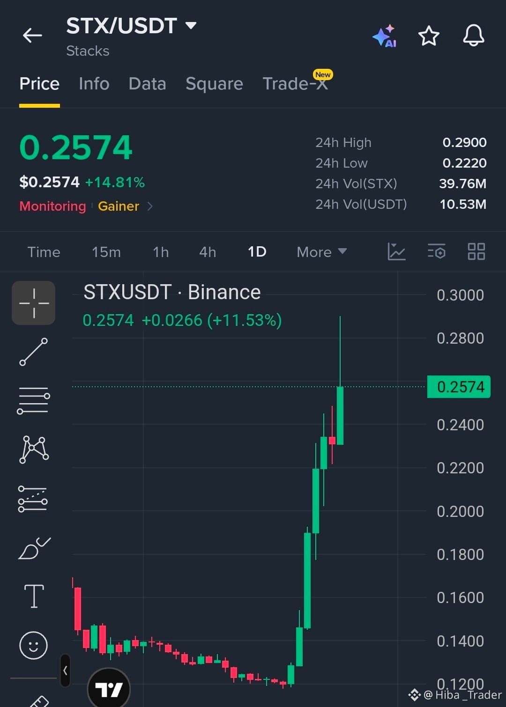
Task: Select the 15m interval
Action: click(106, 252)
